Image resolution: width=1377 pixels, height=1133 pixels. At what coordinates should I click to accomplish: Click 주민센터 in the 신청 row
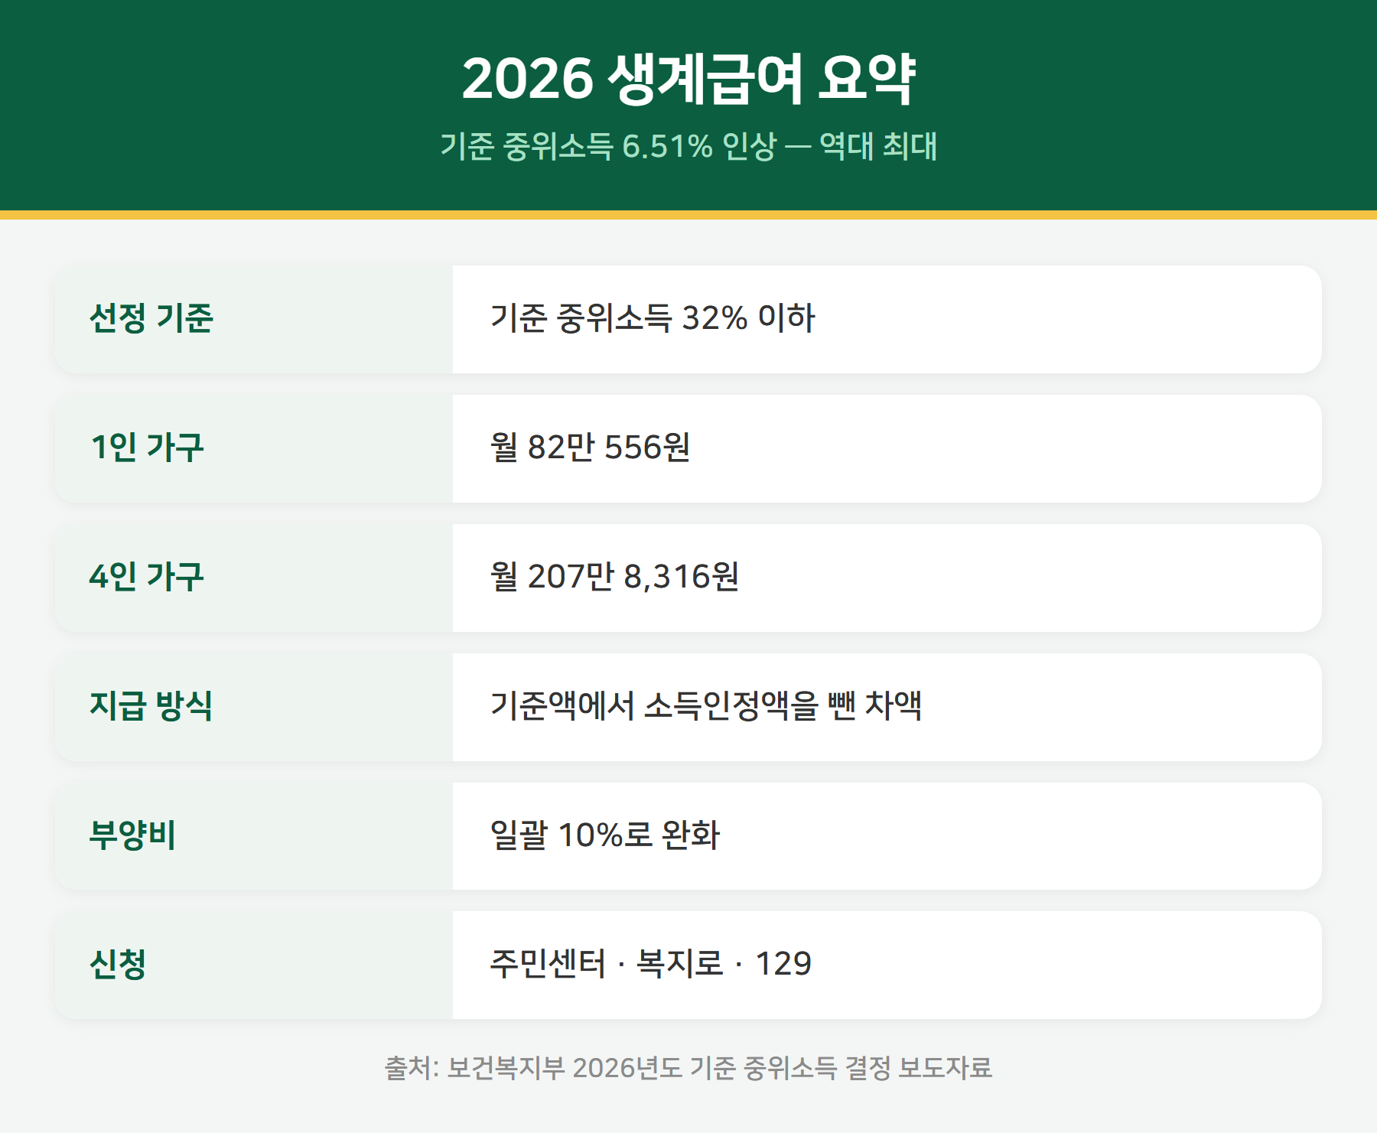(548, 964)
